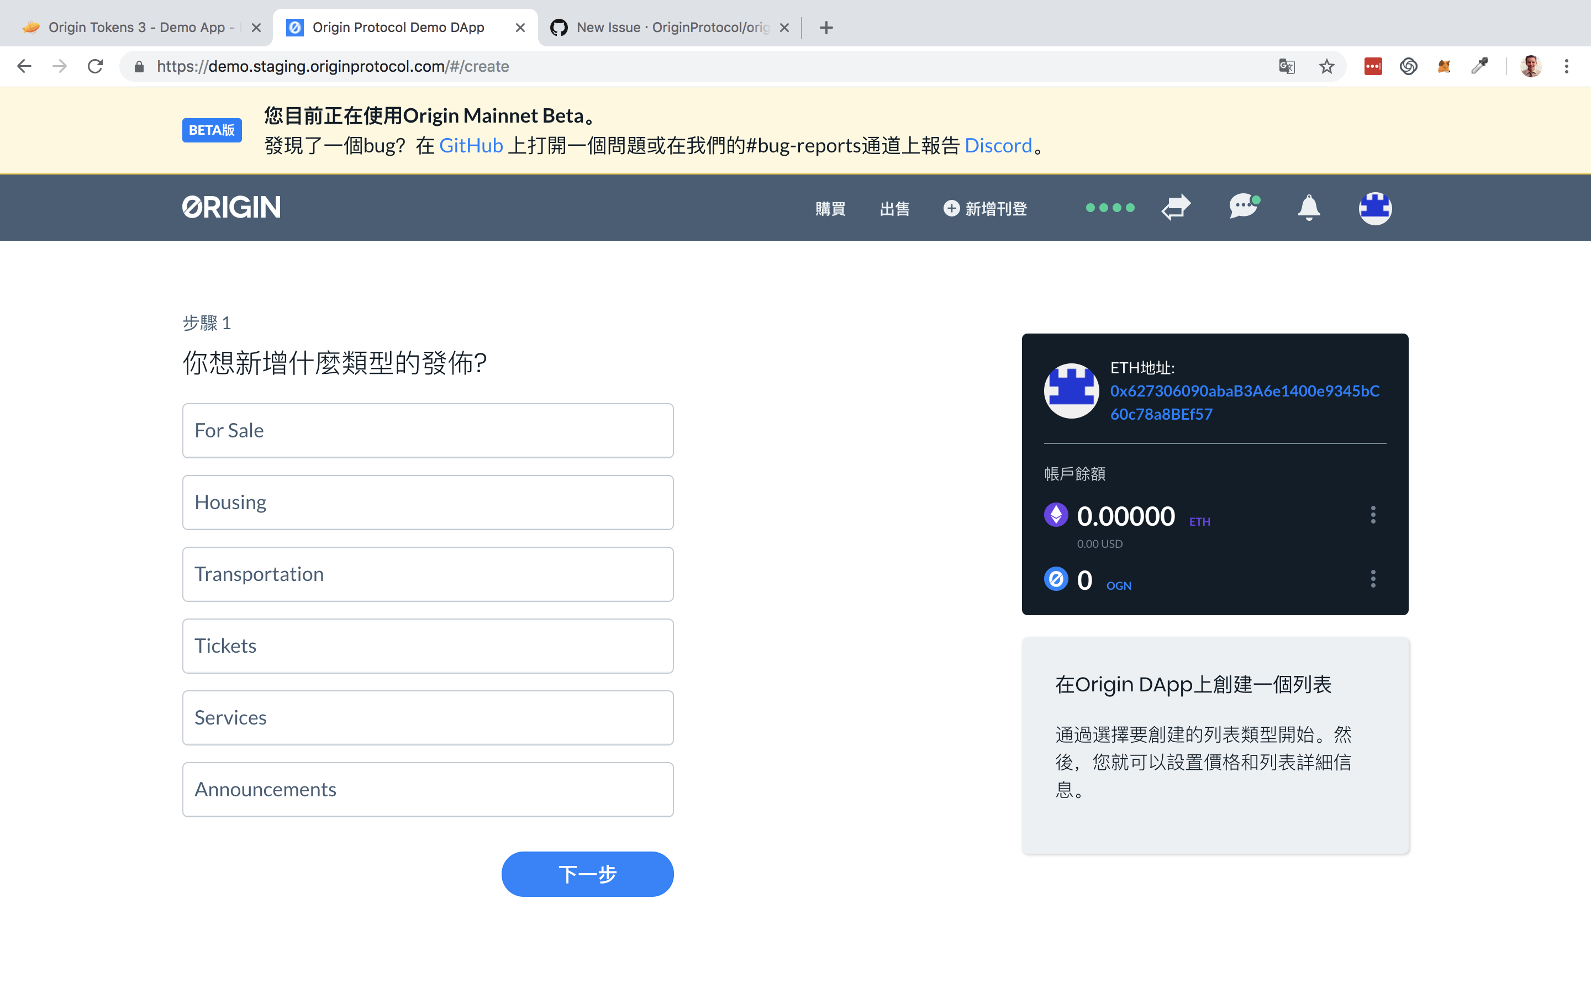Bookmark this page with the star icon

pyautogui.click(x=1327, y=66)
